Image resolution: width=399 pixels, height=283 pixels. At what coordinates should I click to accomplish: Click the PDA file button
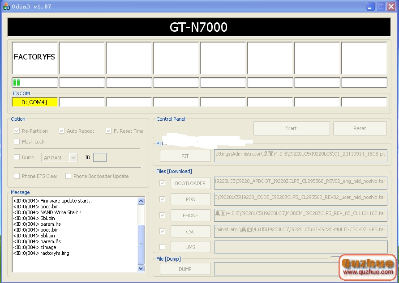[x=191, y=199]
